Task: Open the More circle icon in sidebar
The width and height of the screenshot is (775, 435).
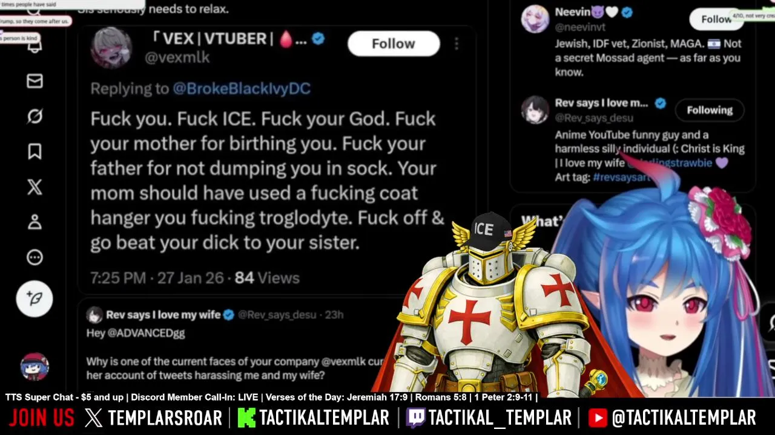Action: 35,257
